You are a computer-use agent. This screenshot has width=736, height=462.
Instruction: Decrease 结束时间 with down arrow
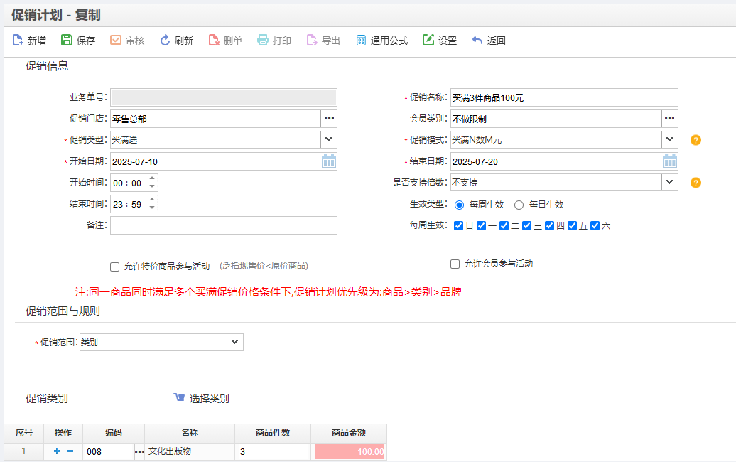(152, 208)
